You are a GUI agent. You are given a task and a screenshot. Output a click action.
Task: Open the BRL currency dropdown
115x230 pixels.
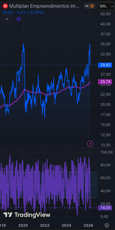click(106, 6)
